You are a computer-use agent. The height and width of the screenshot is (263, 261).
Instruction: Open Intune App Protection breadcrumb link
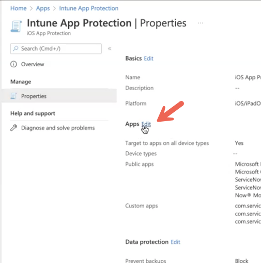pyautogui.click(x=89, y=8)
